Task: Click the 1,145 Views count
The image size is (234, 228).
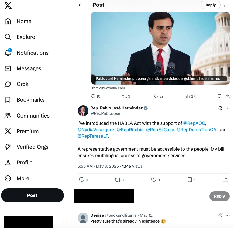Action: [x=132, y=166]
